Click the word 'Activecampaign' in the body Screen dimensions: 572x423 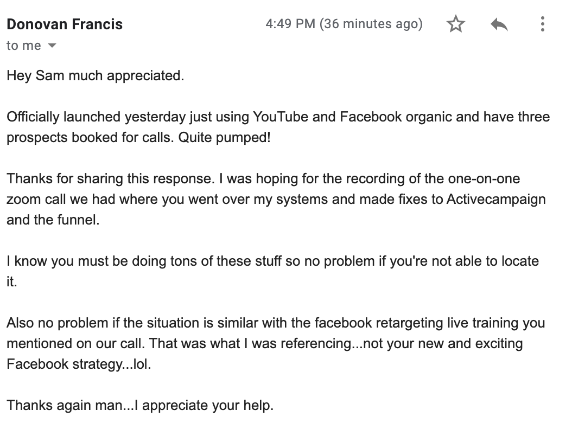pyautogui.click(x=496, y=200)
